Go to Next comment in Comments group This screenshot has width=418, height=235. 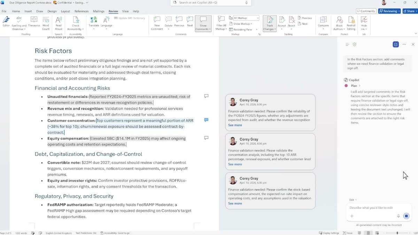[x=190, y=22]
